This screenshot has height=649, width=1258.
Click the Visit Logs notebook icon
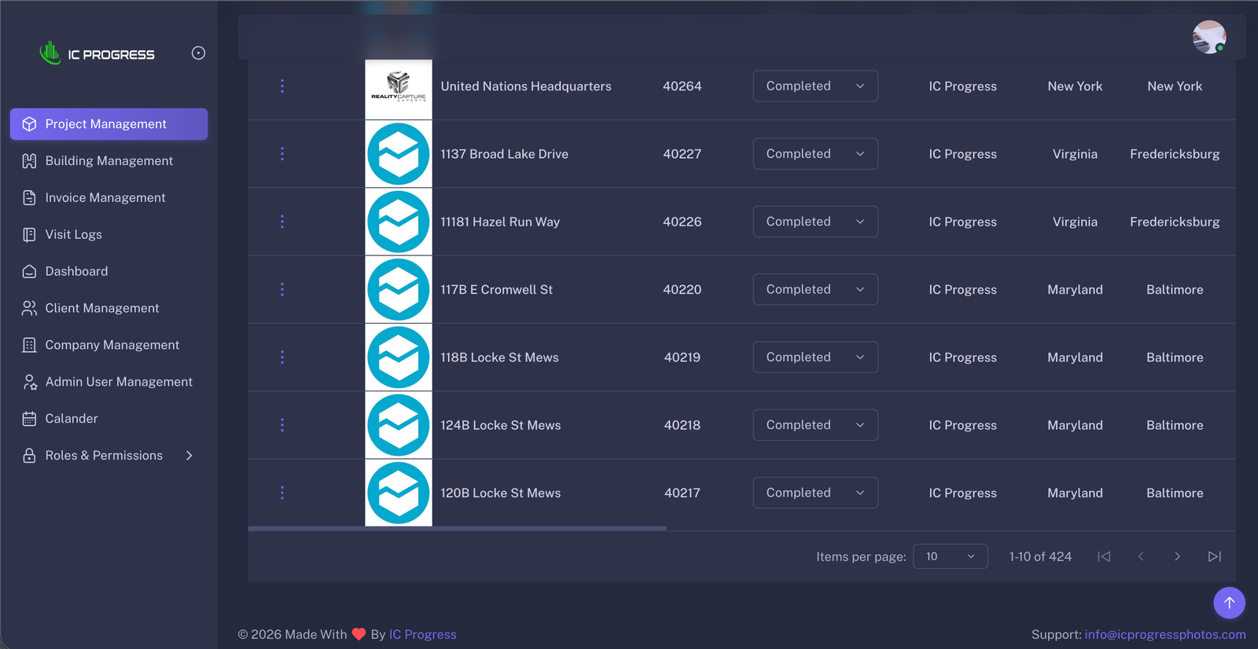[29, 234]
